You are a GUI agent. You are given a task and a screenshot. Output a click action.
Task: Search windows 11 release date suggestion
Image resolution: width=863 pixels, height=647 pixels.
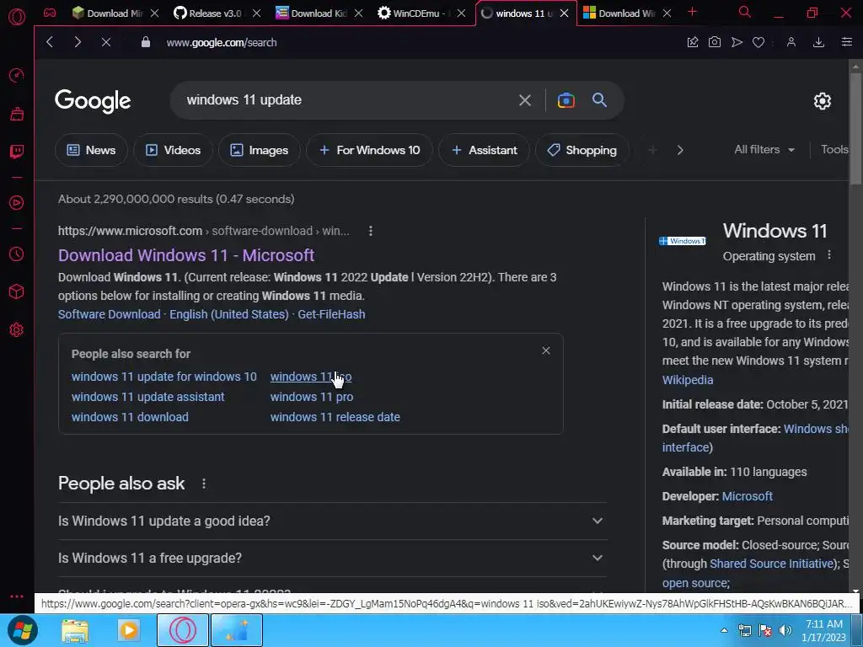(335, 417)
